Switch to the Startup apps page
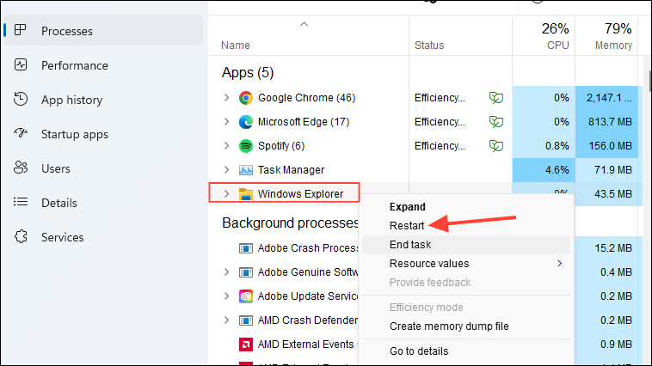This screenshot has width=652, height=366. click(75, 134)
